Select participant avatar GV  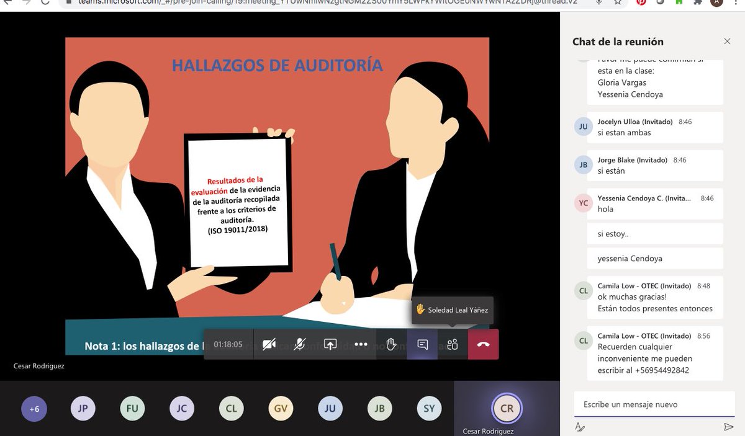coord(281,408)
